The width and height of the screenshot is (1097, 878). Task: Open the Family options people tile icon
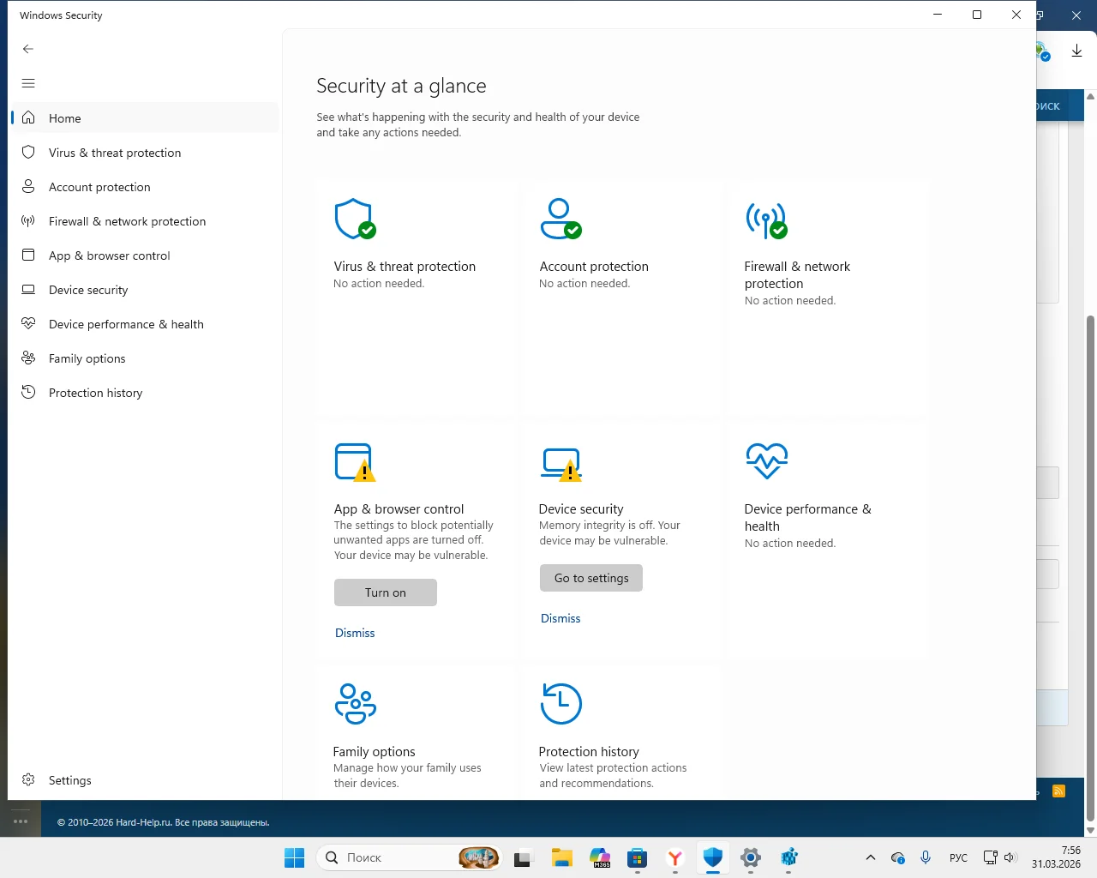coord(355,704)
